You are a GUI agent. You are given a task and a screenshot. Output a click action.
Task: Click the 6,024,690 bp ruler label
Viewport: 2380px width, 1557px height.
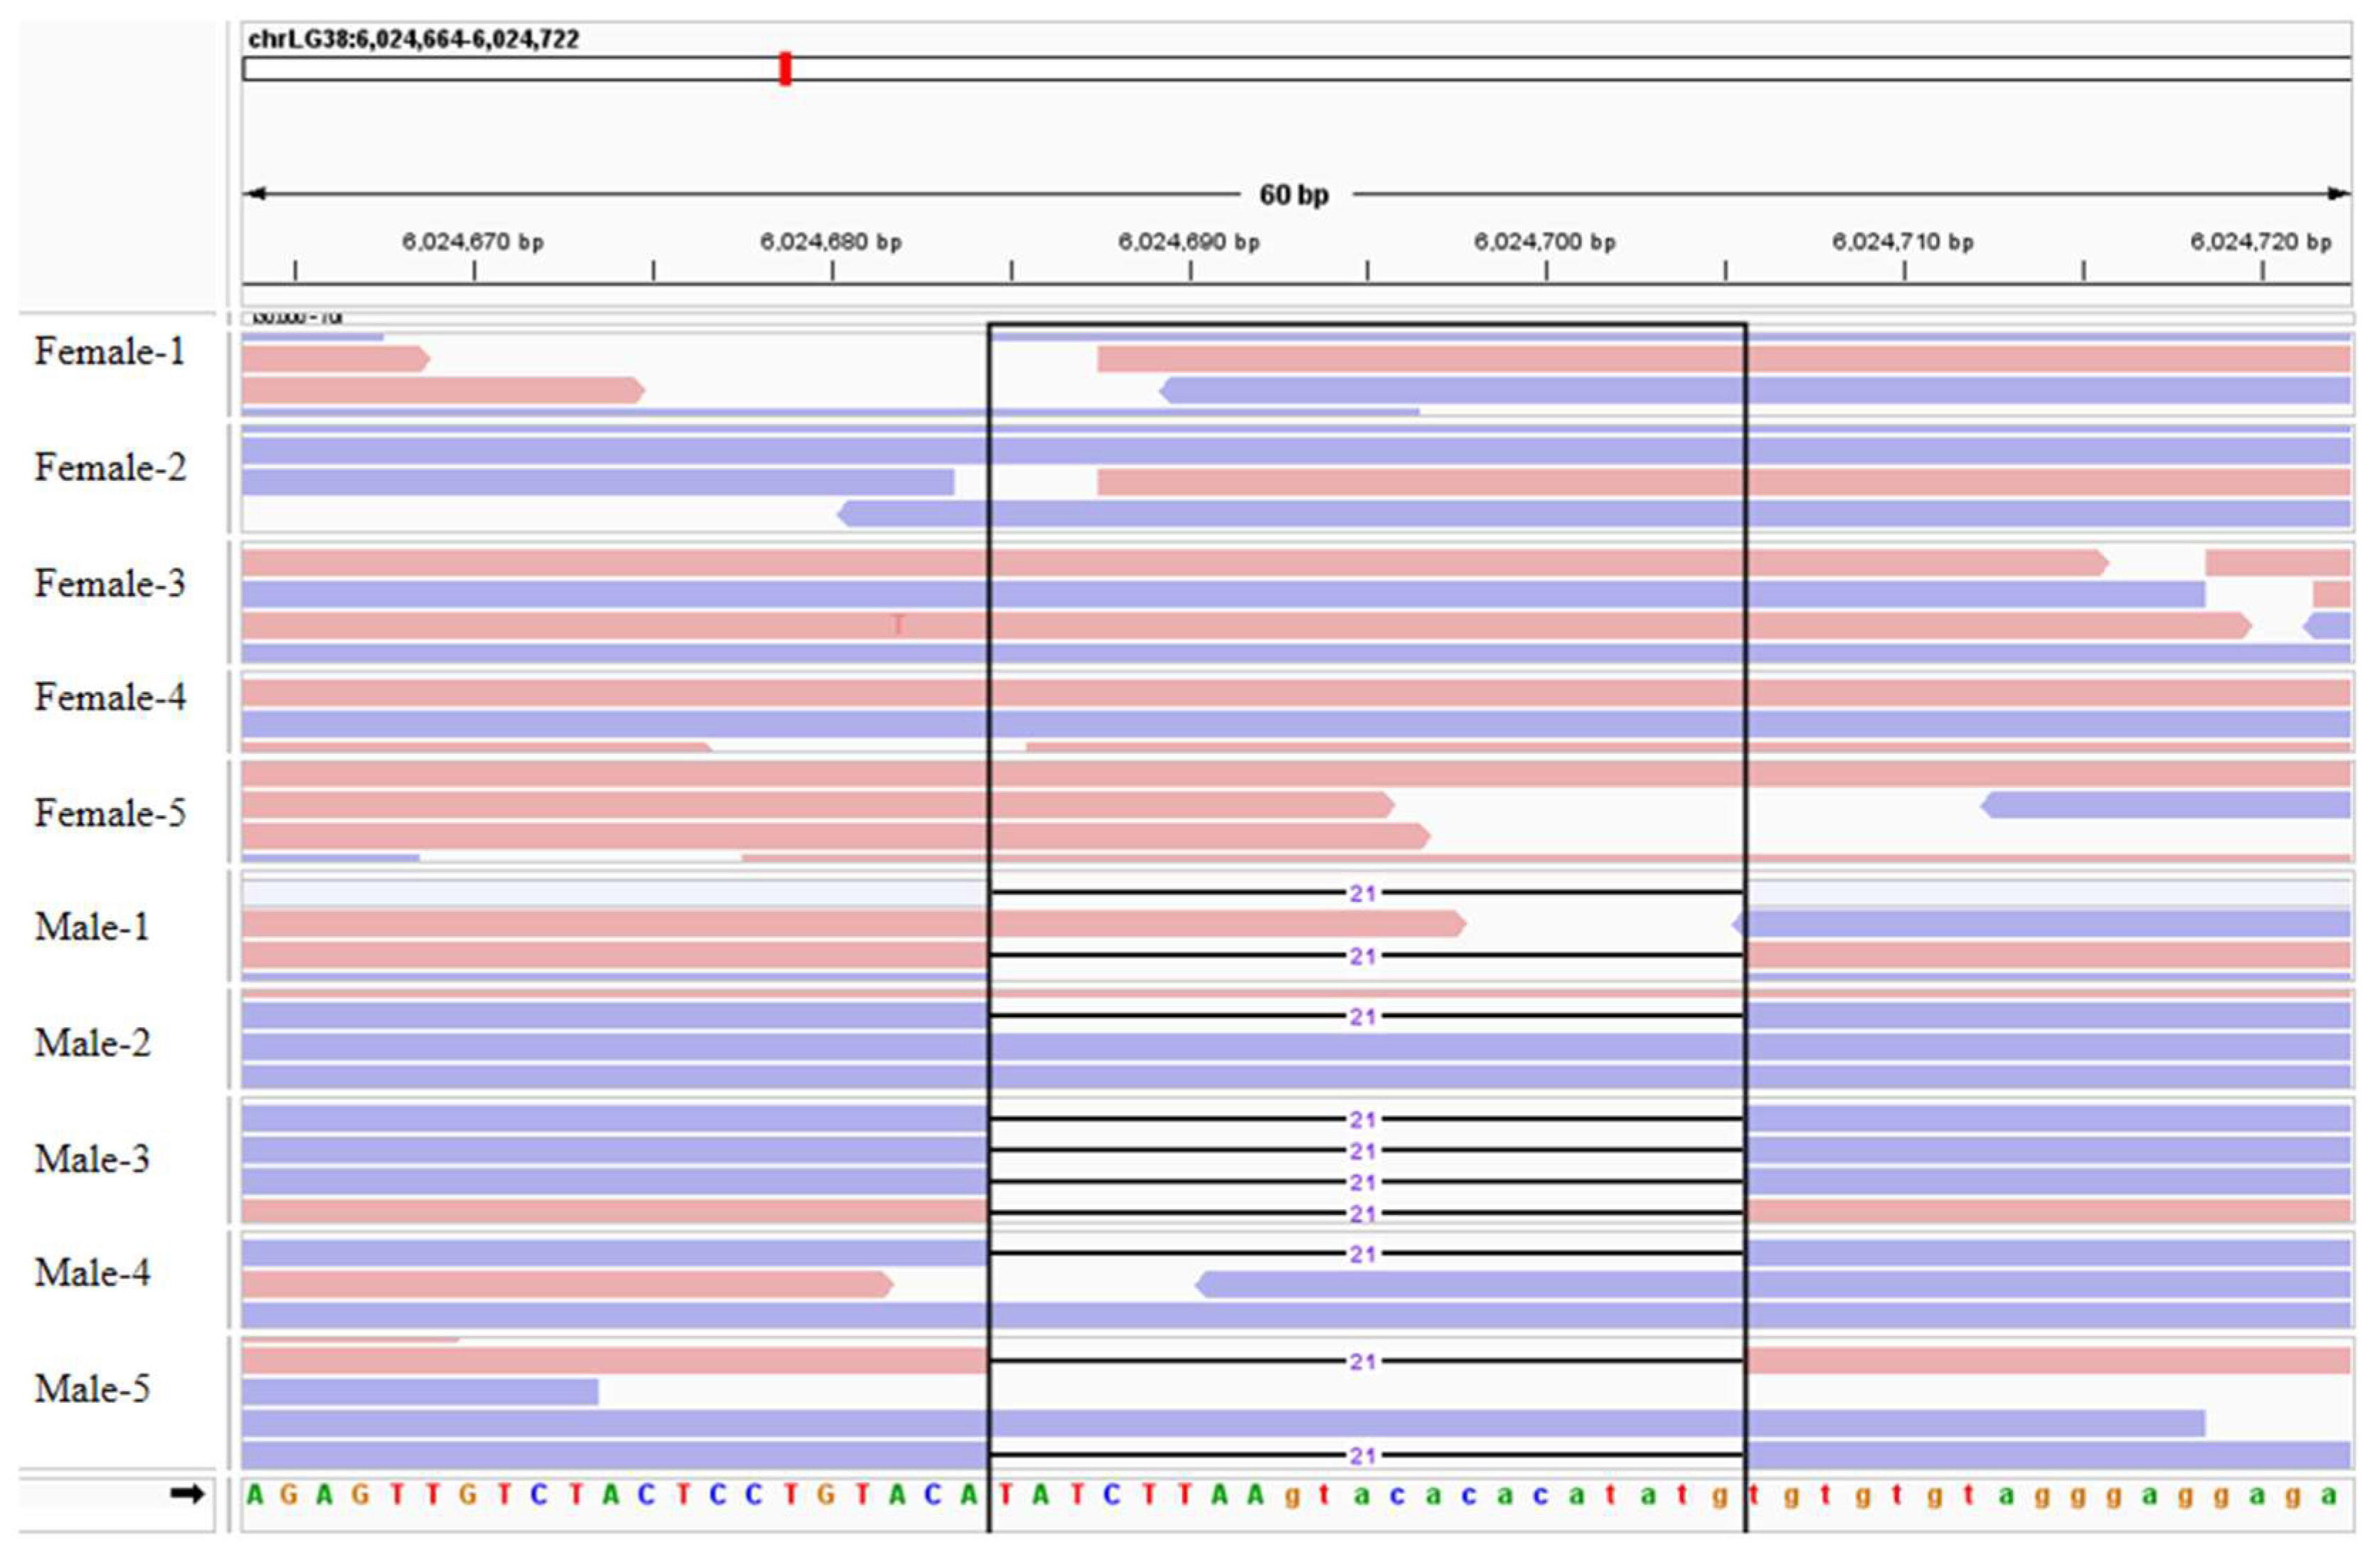point(1188,242)
